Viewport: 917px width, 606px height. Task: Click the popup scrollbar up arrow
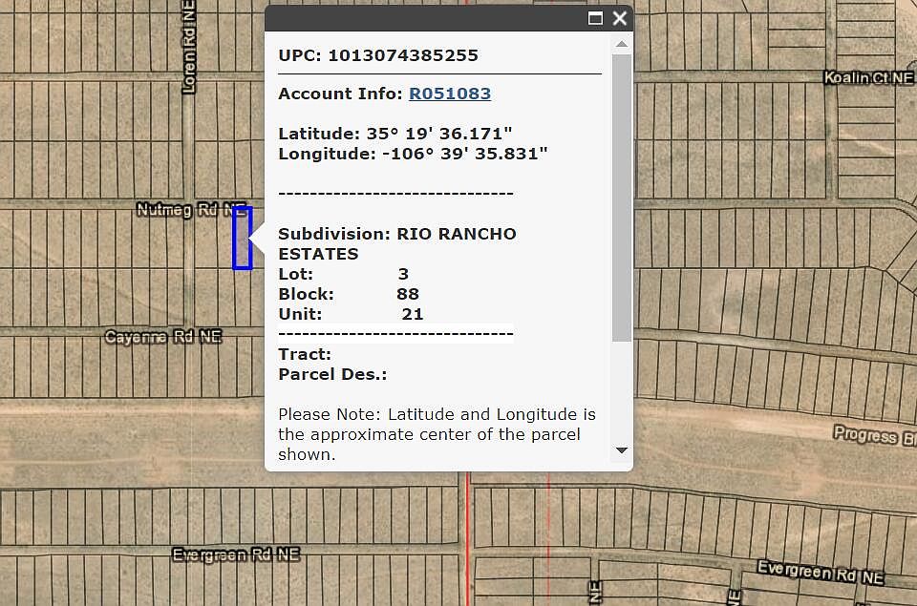pyautogui.click(x=622, y=44)
